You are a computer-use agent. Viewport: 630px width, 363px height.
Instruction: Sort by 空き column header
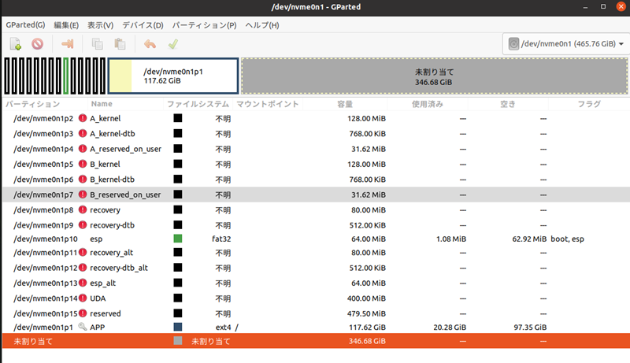(x=508, y=104)
